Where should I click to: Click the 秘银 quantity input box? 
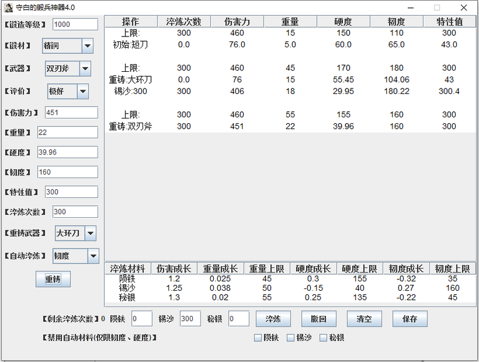tap(238, 319)
